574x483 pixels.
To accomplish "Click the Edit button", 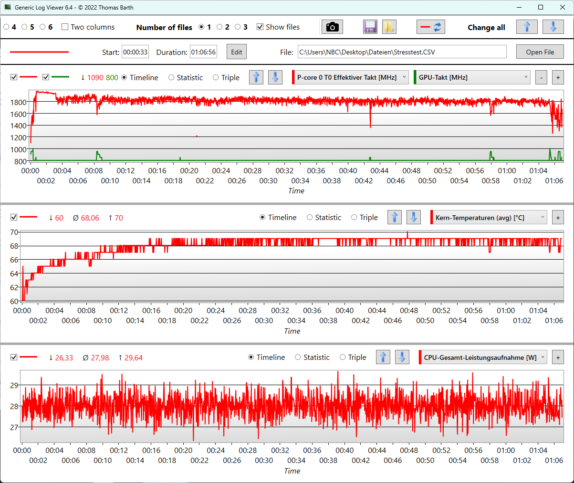I will click(237, 52).
